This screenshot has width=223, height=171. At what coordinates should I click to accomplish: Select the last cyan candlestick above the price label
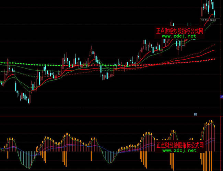coord(214,13)
